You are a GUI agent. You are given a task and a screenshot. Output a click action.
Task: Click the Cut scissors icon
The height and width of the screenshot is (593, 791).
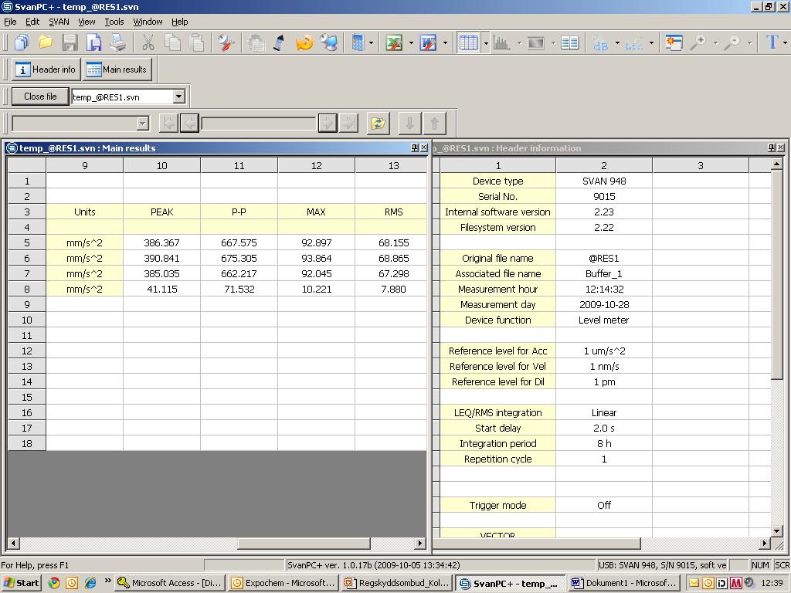tap(148, 43)
